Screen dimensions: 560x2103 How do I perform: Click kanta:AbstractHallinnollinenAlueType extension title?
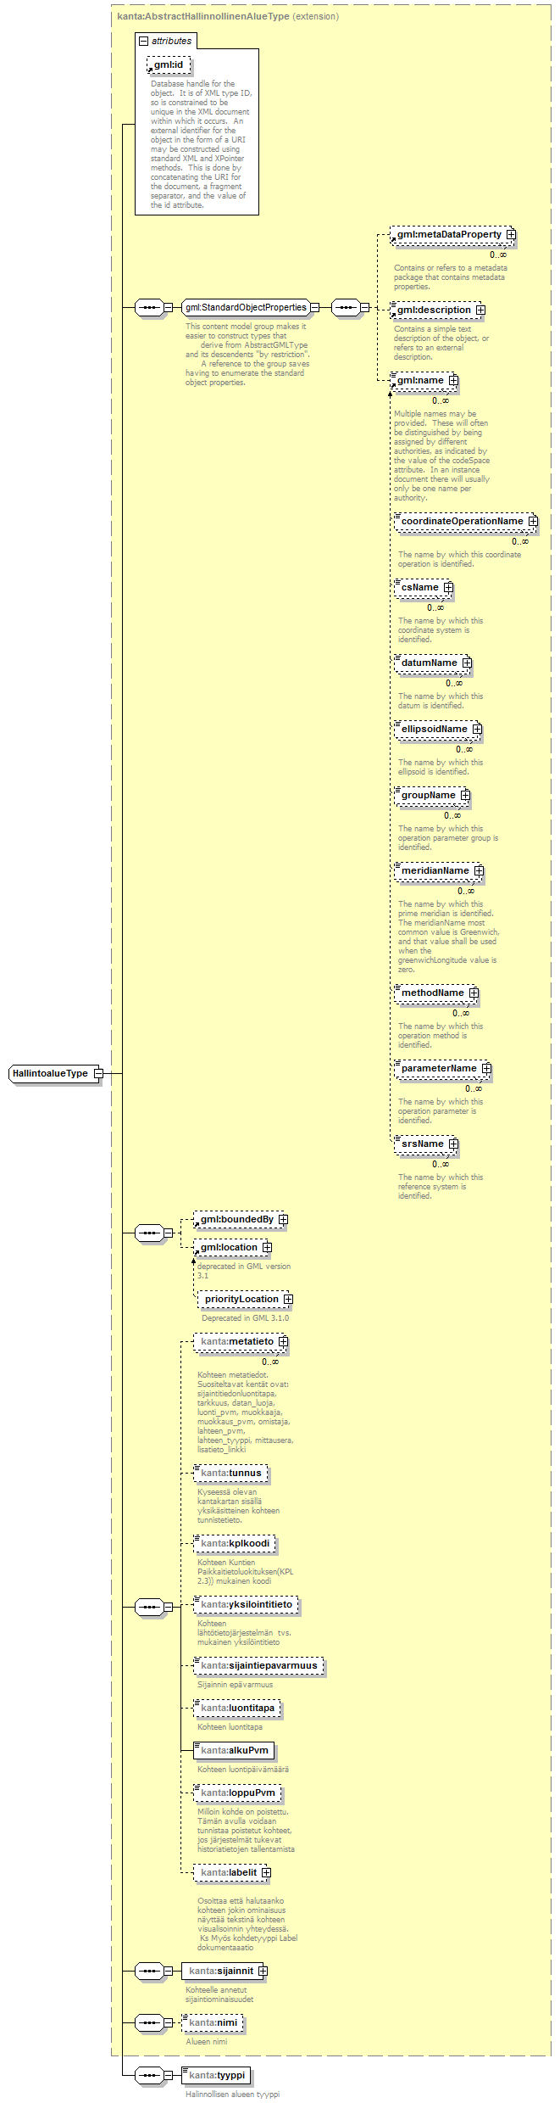coord(228,16)
